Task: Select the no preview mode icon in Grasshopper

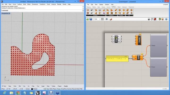Action: (152, 19)
